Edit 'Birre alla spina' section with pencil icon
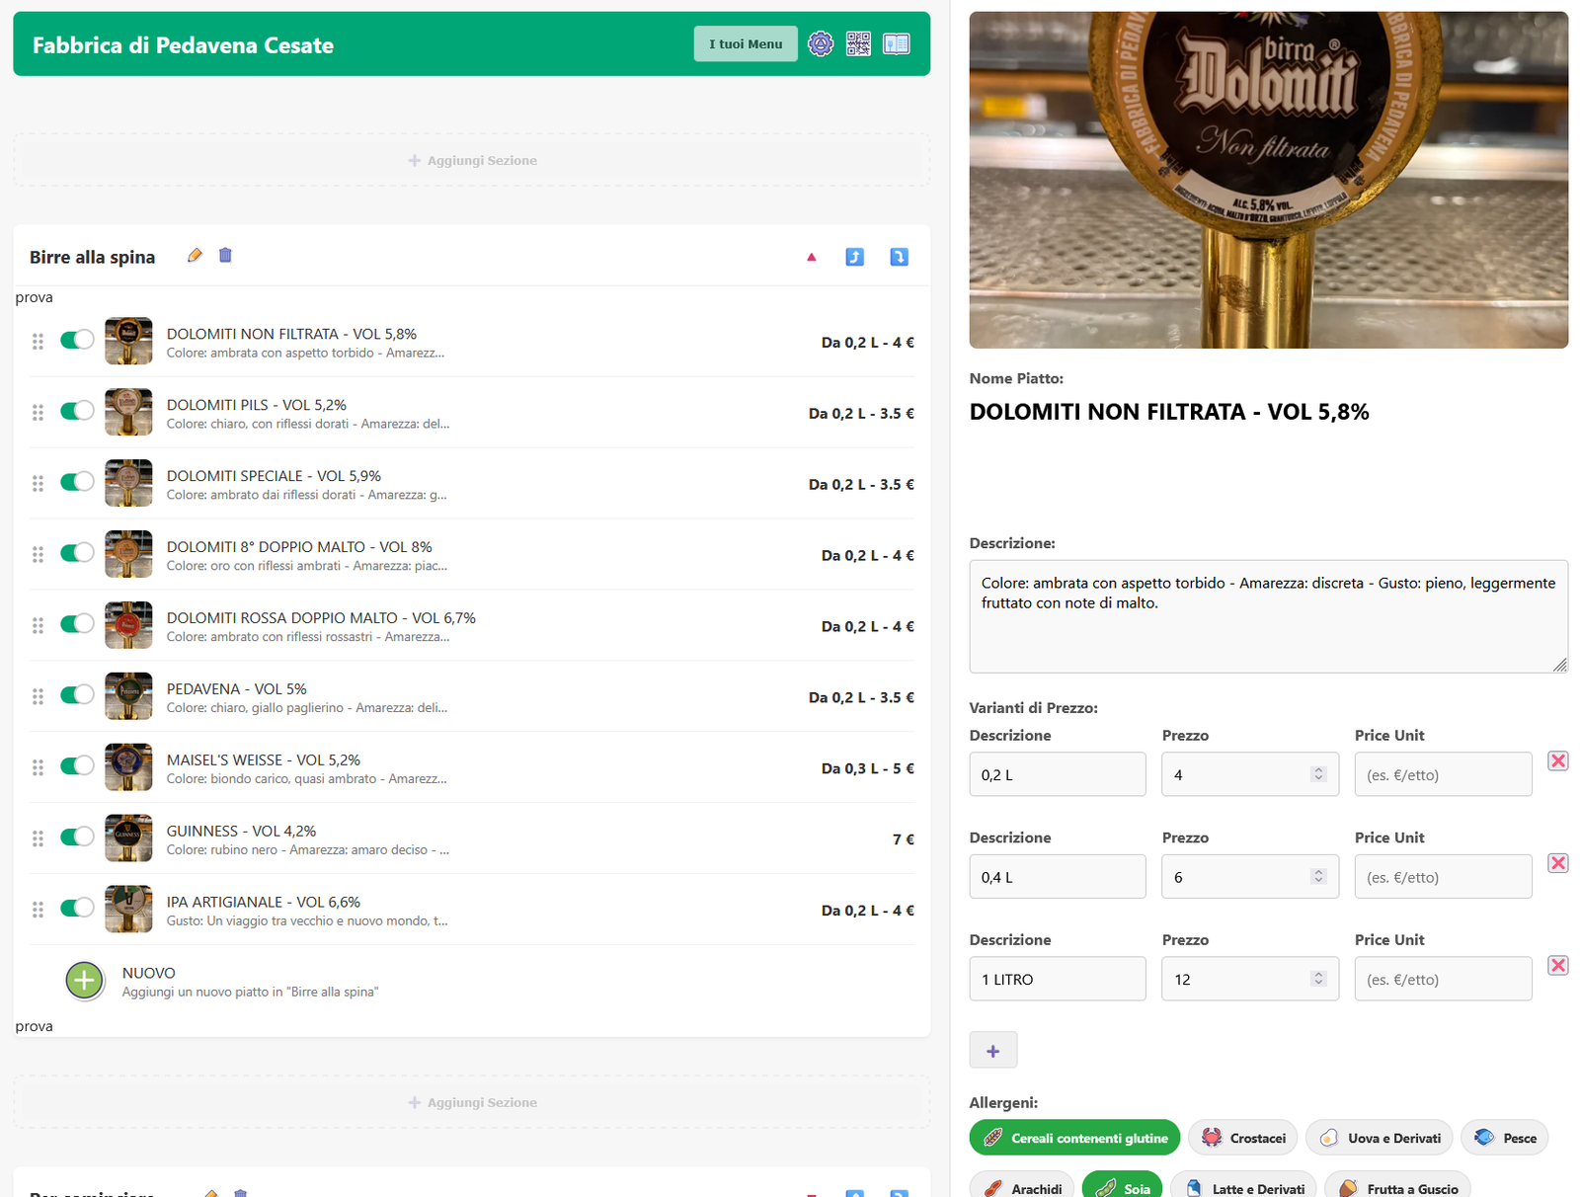The width and height of the screenshot is (1580, 1197). 195,256
